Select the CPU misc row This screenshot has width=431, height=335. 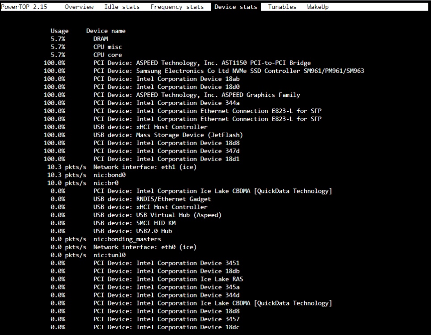(x=86, y=47)
